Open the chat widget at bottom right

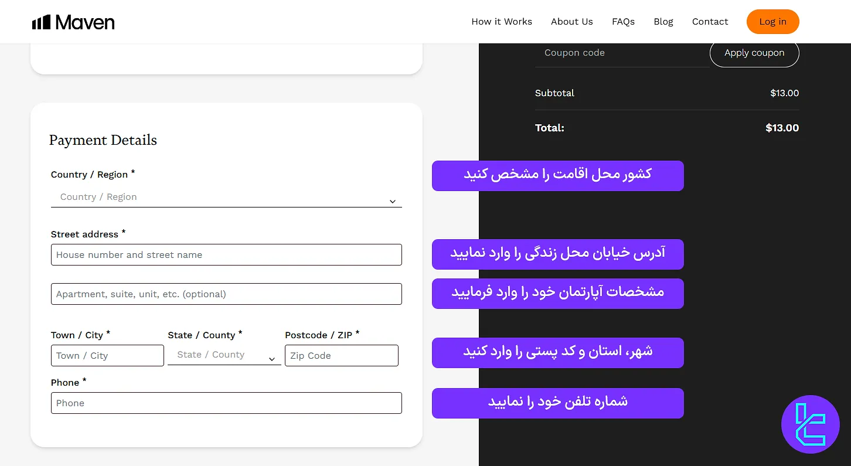coord(811,424)
